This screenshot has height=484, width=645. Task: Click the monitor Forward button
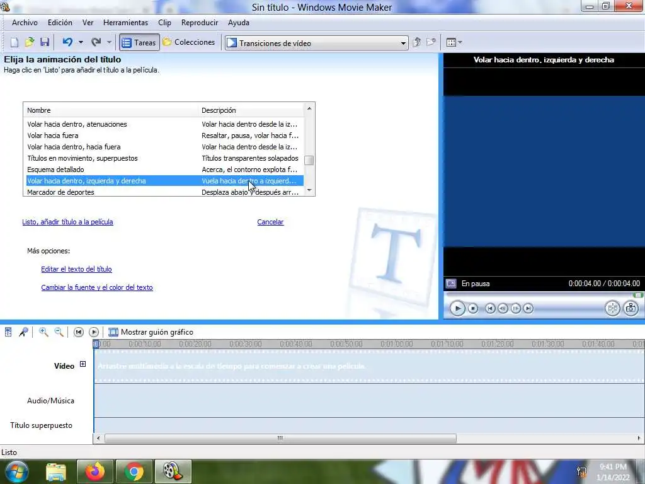[528, 308]
